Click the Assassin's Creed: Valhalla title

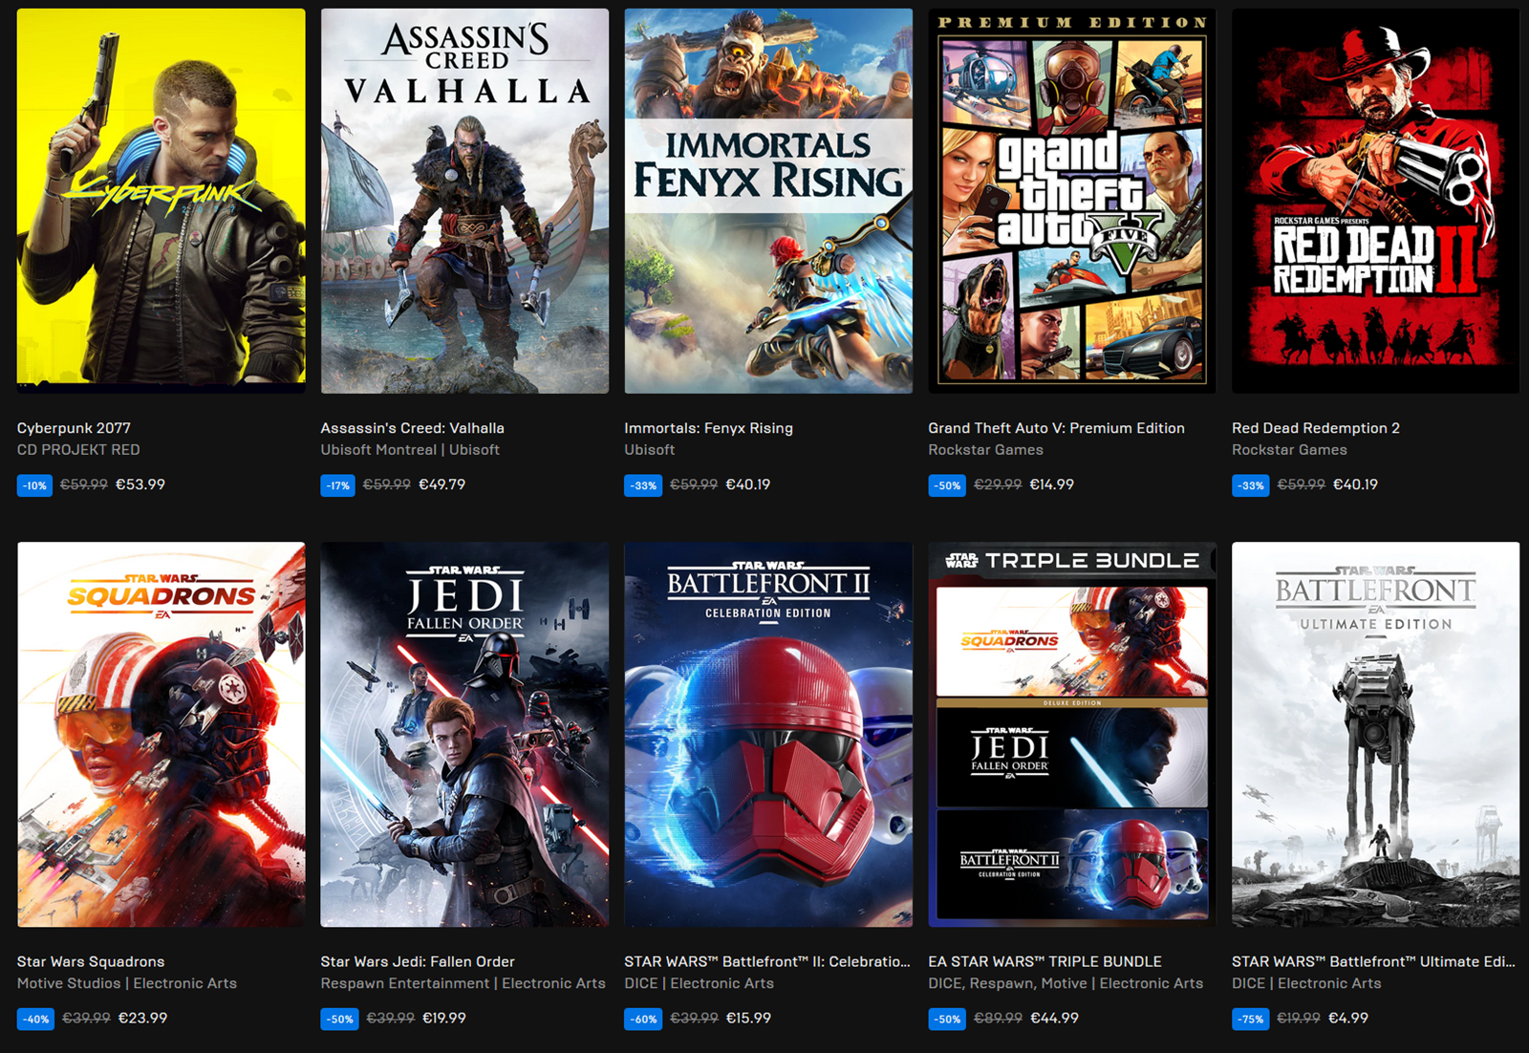pos(412,428)
